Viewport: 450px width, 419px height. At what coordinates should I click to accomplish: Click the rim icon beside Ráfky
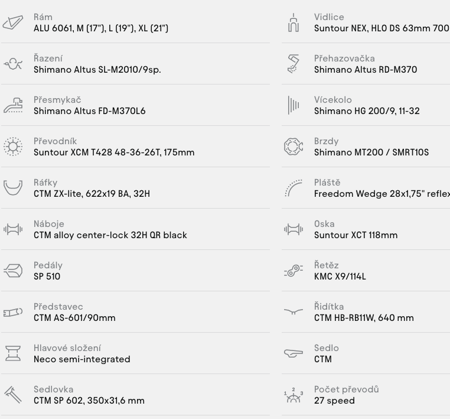pyautogui.click(x=12, y=188)
